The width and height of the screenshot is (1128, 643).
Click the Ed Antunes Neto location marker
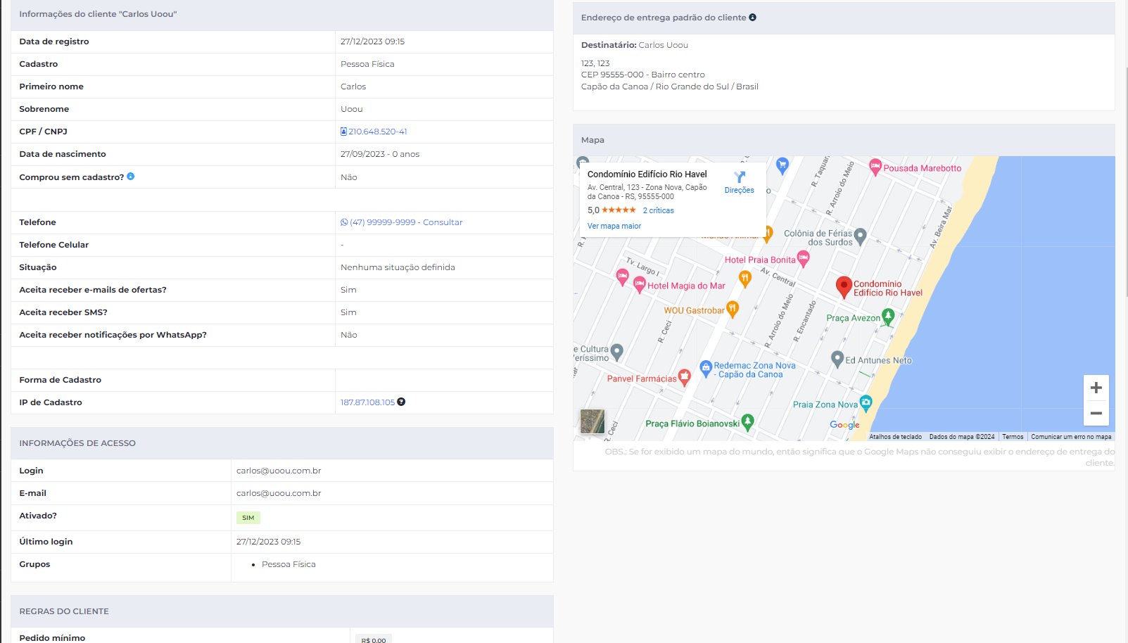point(837,359)
